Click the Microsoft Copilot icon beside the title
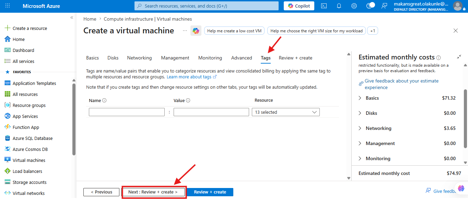This screenshot has height=199, width=468. click(196, 31)
